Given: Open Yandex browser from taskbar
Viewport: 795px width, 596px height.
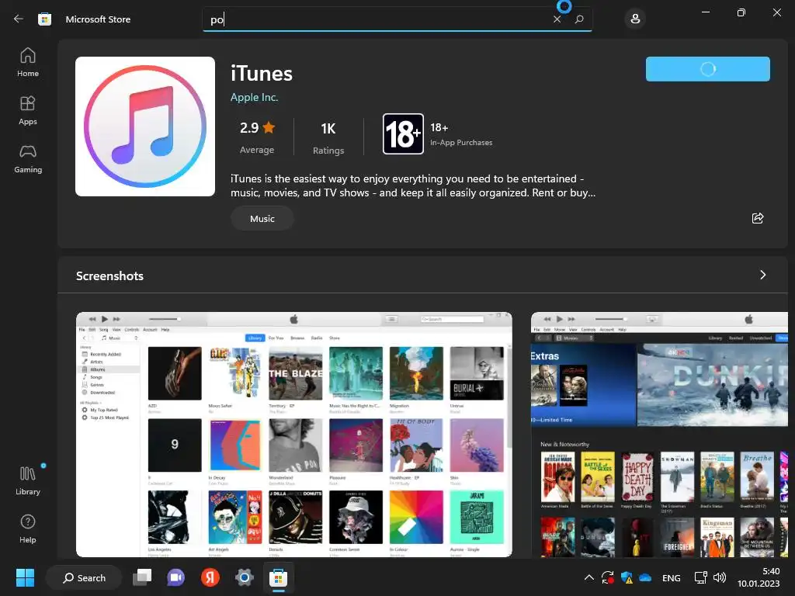Looking at the screenshot, I should (x=210, y=577).
